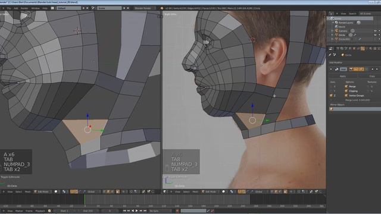Click the Mirror Object field
The width and height of the screenshot is (381, 214).
coord(355,109)
